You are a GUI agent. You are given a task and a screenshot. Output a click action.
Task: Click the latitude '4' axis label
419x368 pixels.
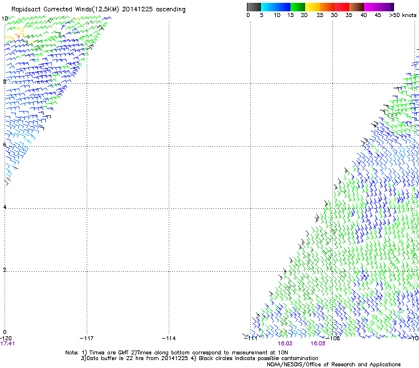point(5,207)
